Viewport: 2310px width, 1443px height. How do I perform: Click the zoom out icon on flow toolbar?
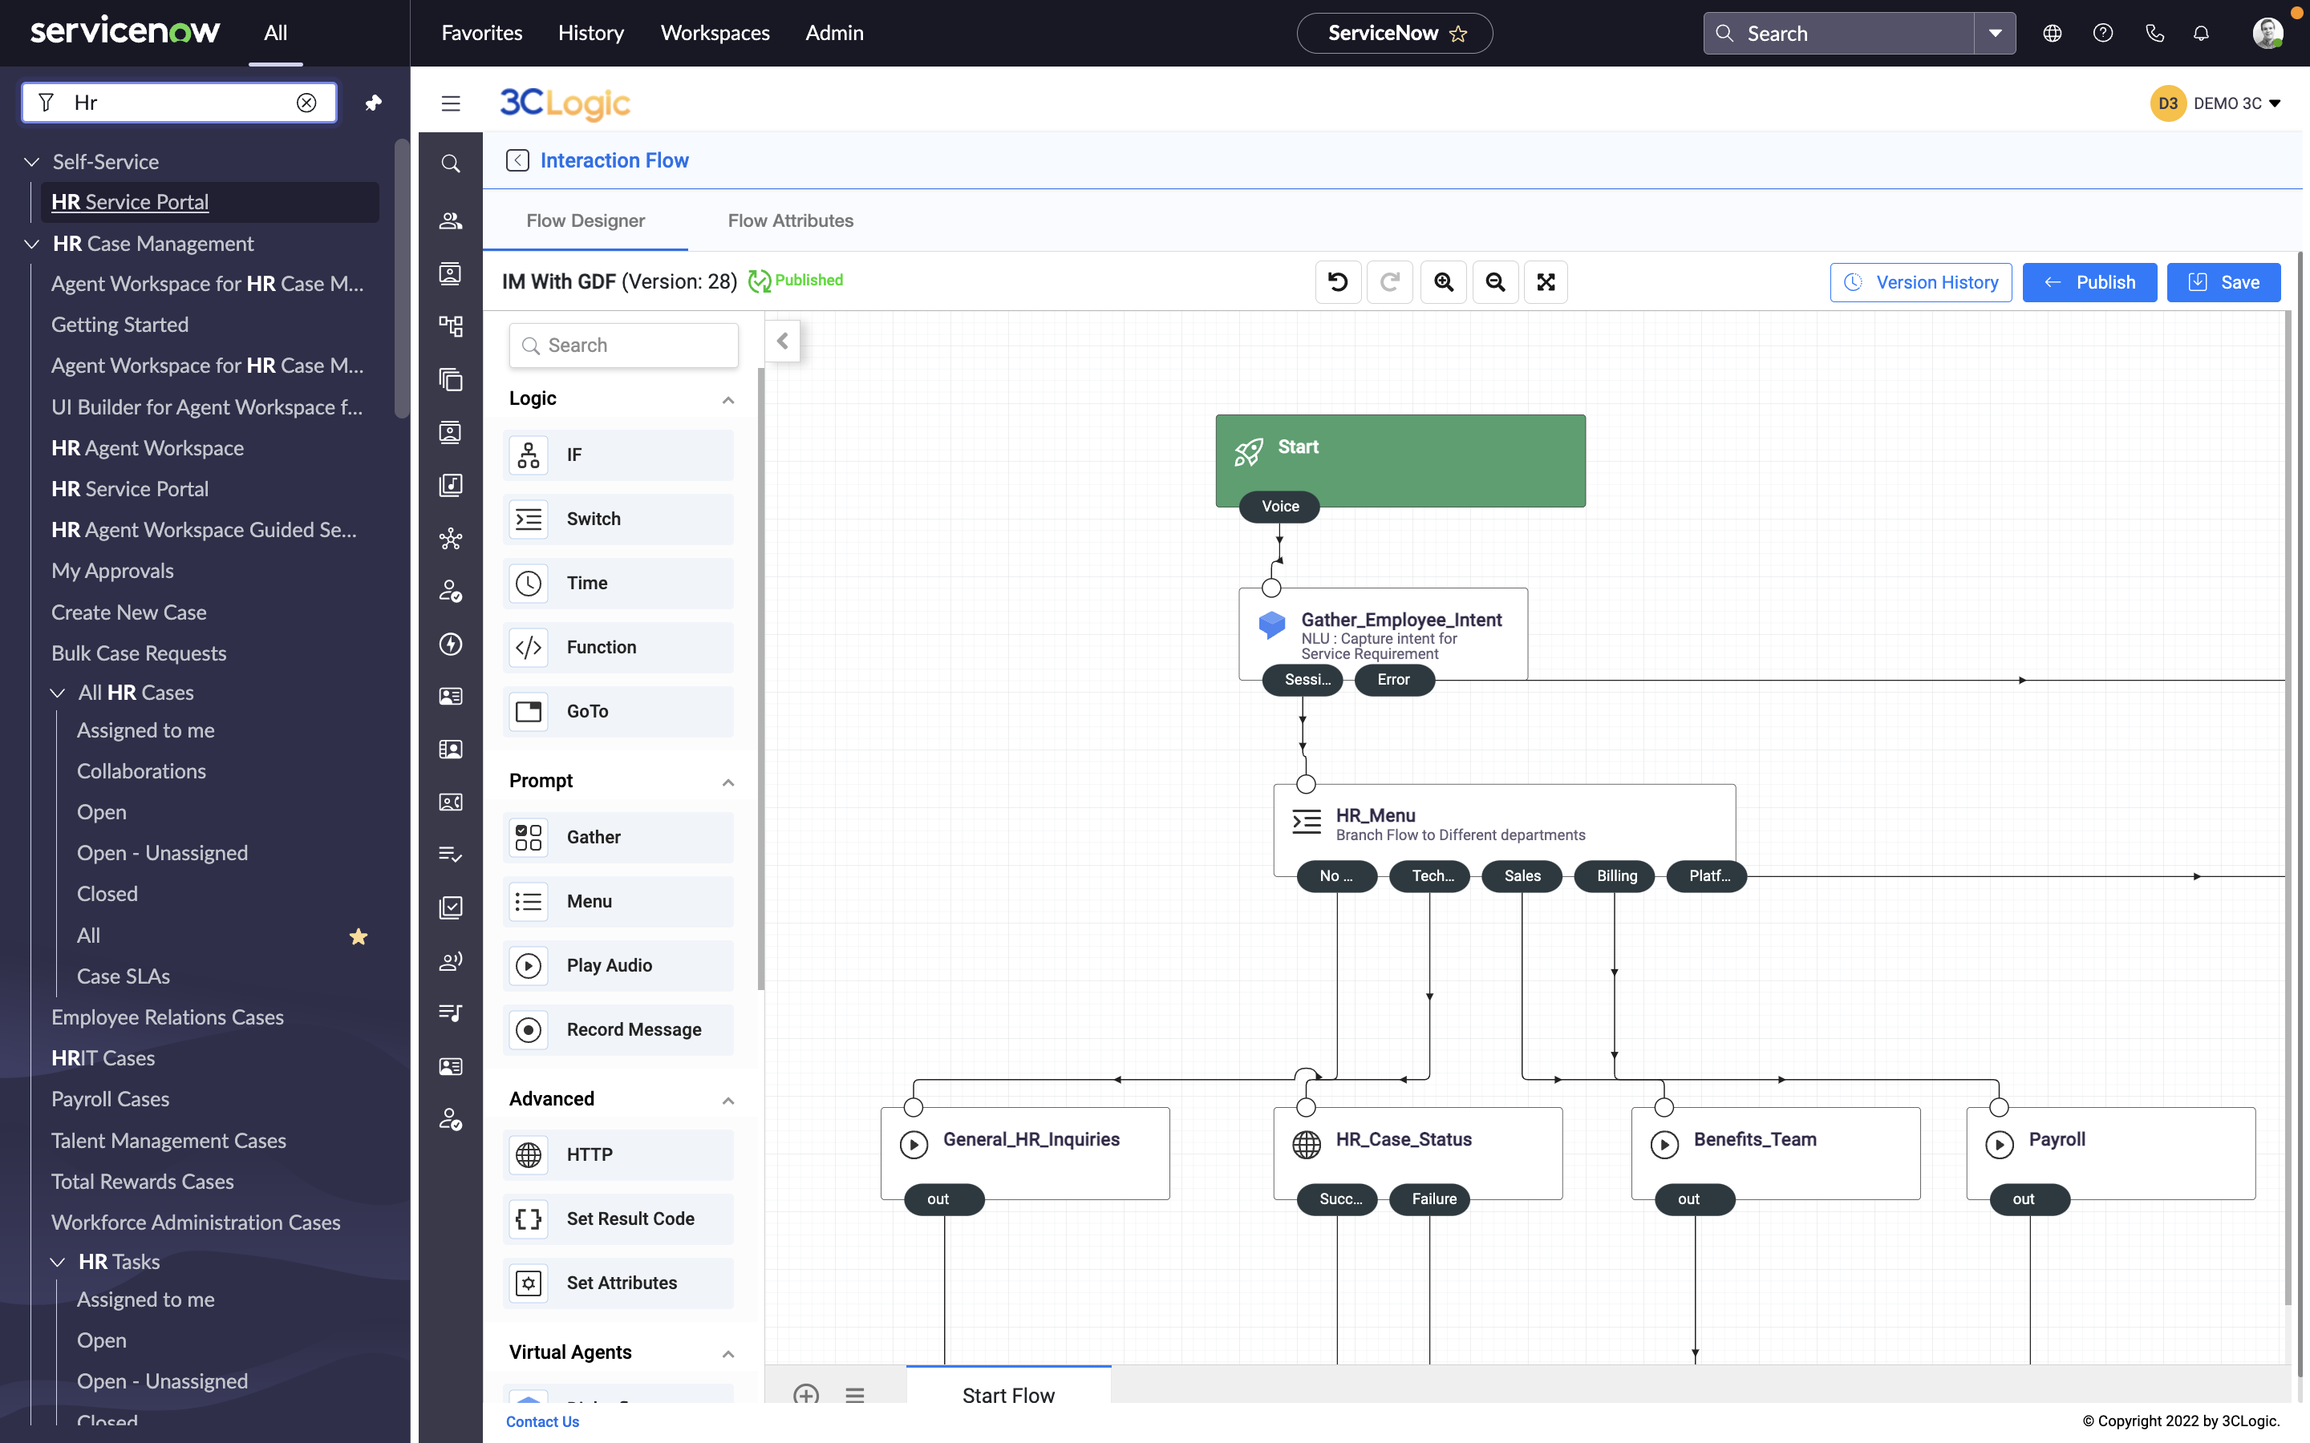[1493, 281]
